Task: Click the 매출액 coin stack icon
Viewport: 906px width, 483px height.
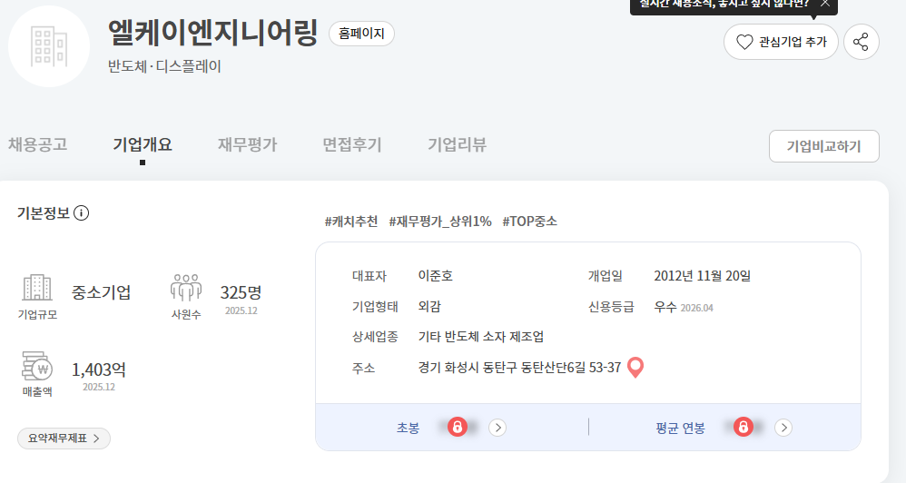Action: (37, 366)
